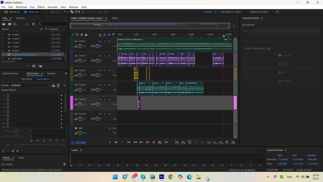Screen dimensions: 323x182
Task: Open Files panel menu
Action: click(x=11, y=18)
